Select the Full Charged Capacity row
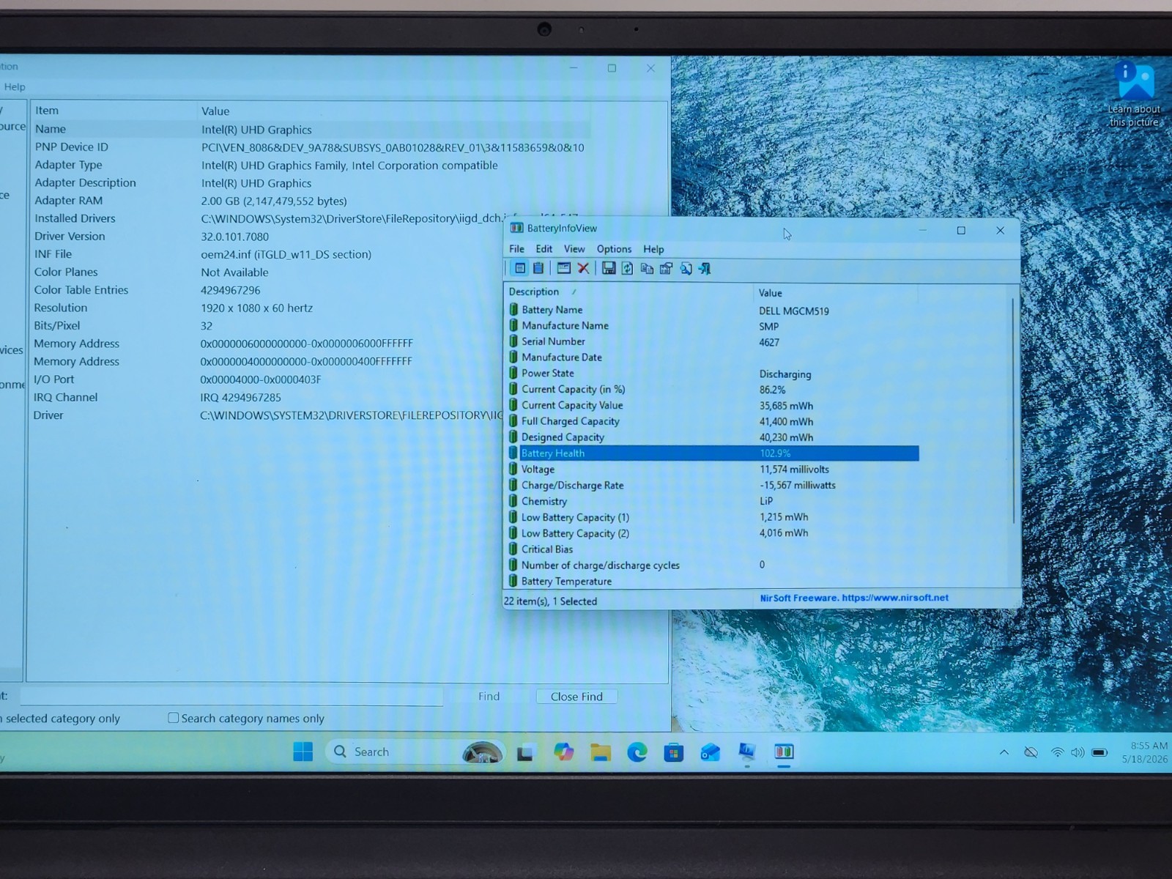This screenshot has width=1172, height=879. tap(713, 421)
